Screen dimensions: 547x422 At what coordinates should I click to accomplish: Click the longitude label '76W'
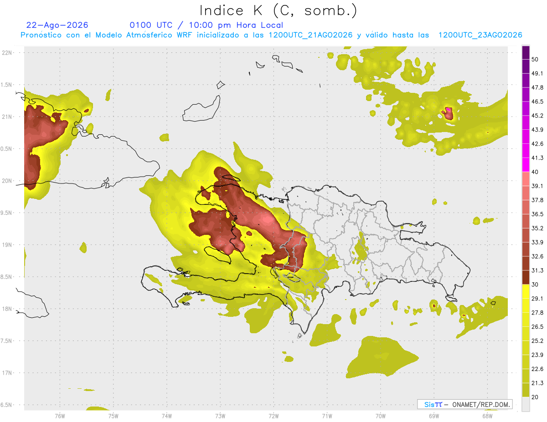tap(60, 416)
